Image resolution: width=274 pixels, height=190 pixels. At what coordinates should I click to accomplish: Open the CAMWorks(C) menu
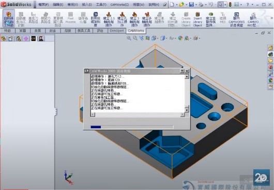(119, 5)
